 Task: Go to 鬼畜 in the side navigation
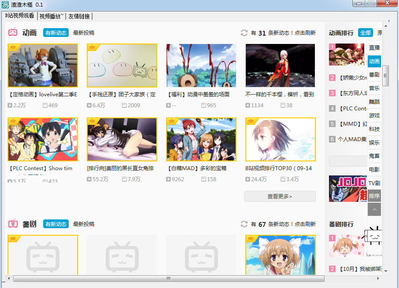coord(374,156)
